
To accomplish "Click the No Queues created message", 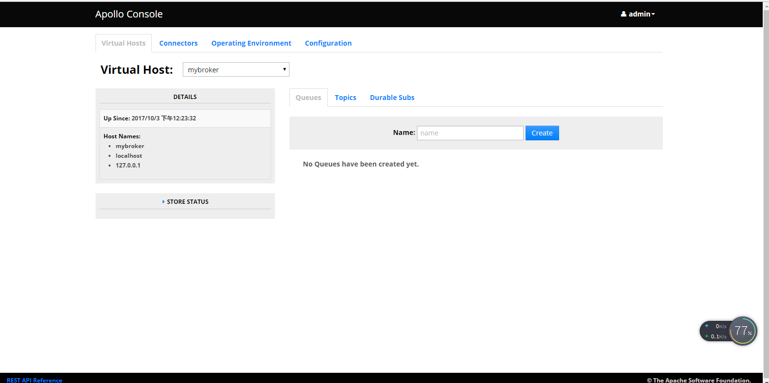I will point(361,164).
